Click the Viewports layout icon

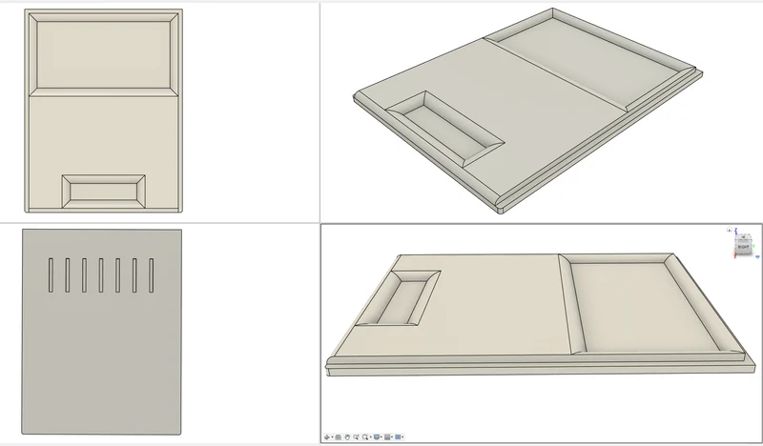pyautogui.click(x=398, y=437)
